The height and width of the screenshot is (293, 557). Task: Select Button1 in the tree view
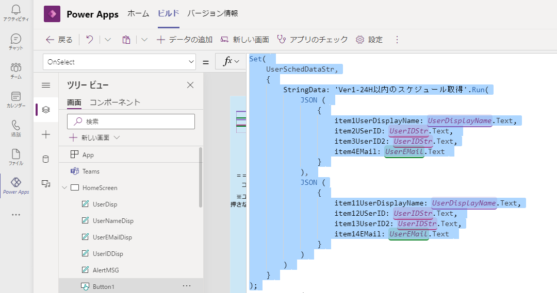(103, 287)
